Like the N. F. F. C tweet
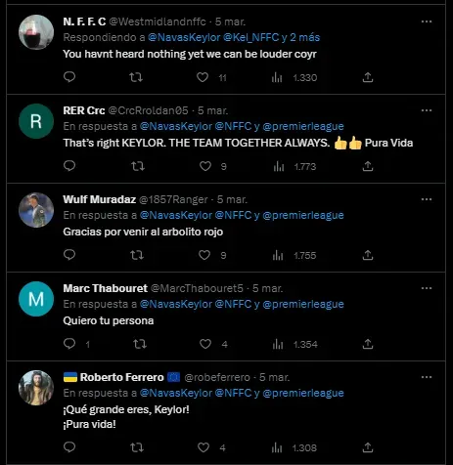 (203, 77)
